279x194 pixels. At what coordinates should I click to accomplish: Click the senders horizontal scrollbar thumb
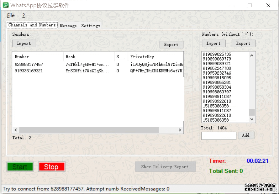pyautogui.click(x=89, y=130)
